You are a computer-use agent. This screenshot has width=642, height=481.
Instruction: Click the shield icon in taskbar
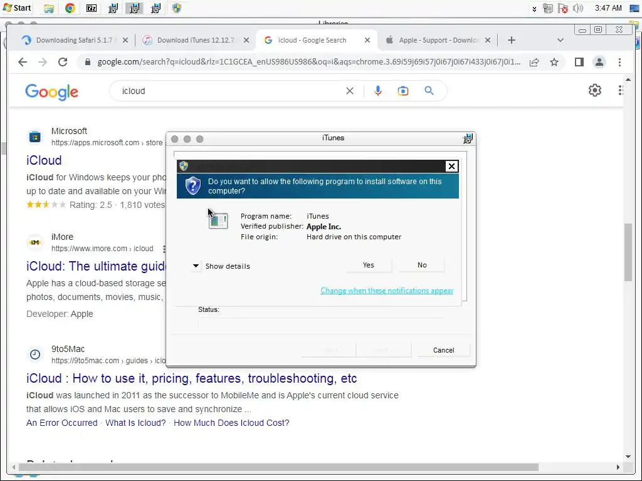pyautogui.click(x=177, y=8)
